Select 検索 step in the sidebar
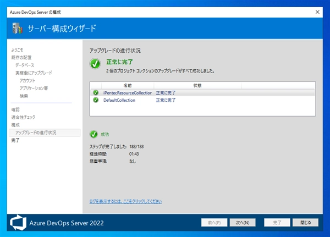The width and height of the screenshot is (330, 237). point(24,96)
